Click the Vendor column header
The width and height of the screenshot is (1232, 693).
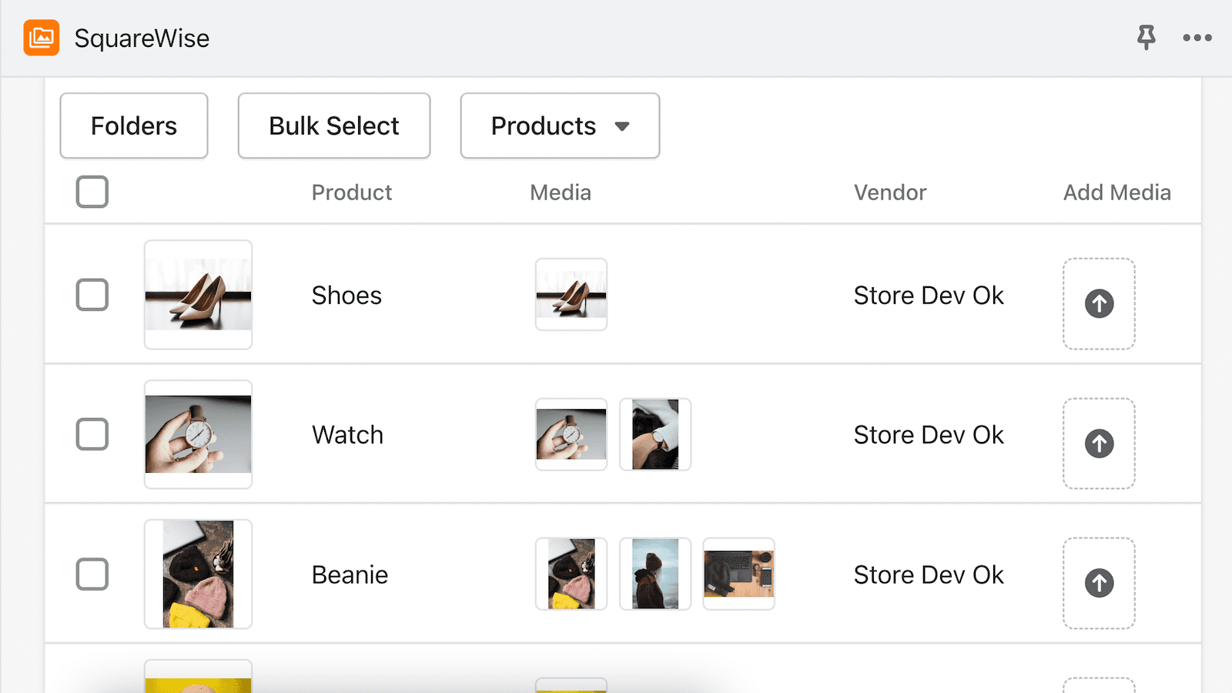[890, 192]
